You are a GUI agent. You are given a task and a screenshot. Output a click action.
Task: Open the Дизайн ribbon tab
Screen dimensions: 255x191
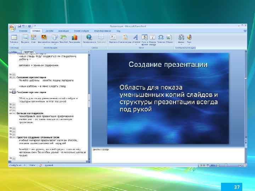[49, 31]
